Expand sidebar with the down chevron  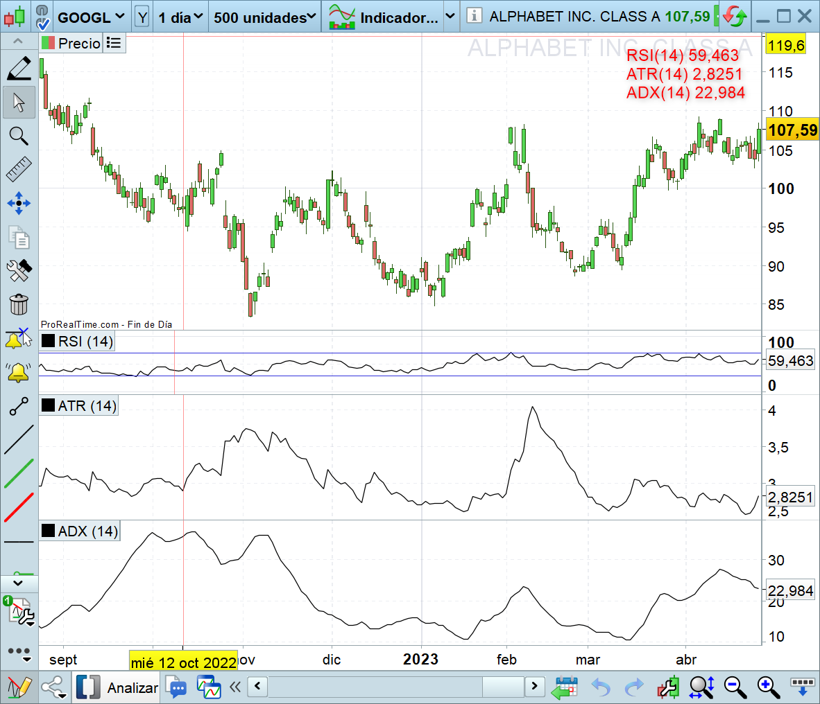pos(18,583)
